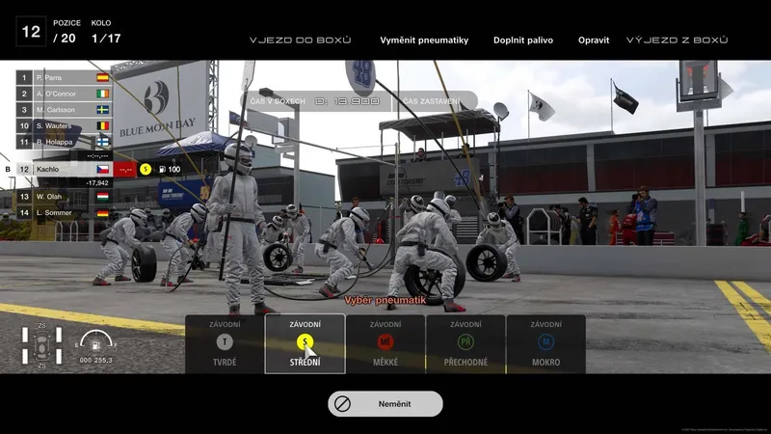771x434 pixels.
Task: Choose the Mokro wet tyre option
Action: 545,344
